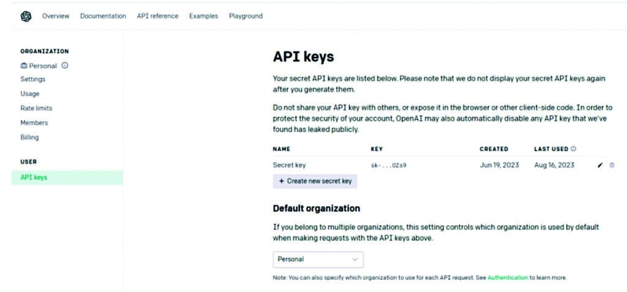The height and width of the screenshot is (292, 627).
Task: Open the API reference section
Action: tap(157, 16)
